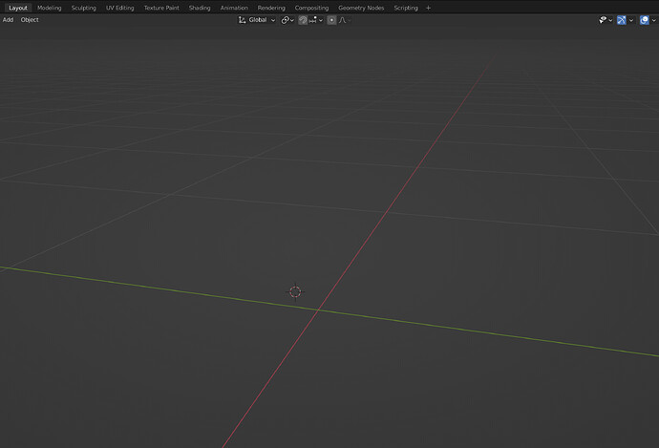The image size is (659, 448).
Task: Open the Scripting workspace tab
Action: (x=406, y=8)
